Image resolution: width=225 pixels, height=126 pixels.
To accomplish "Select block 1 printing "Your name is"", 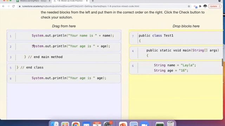I will (64, 36).
